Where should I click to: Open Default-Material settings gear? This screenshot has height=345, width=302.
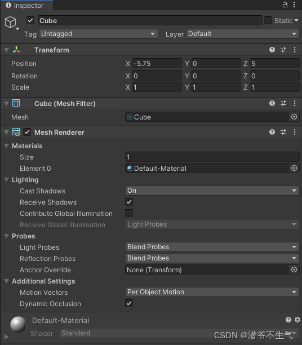click(297, 320)
